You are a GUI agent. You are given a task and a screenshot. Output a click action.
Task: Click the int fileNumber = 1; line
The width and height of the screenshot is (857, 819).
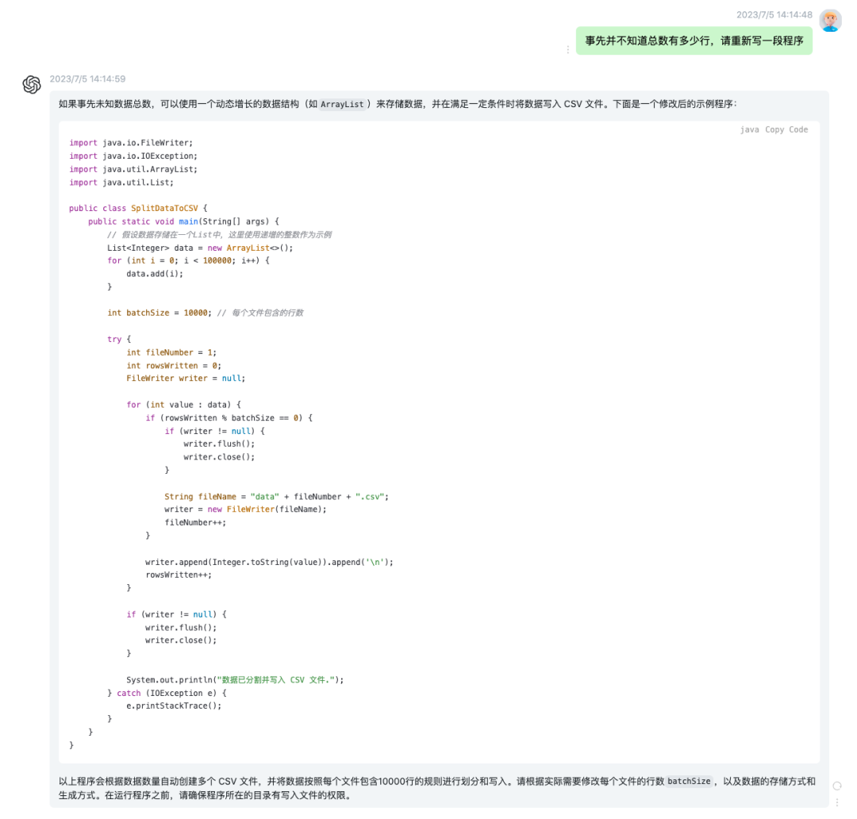171,352
